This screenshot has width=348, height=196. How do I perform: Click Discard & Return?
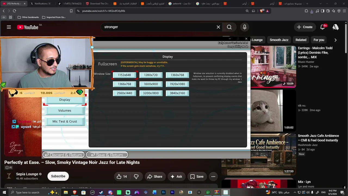[x=63, y=155]
